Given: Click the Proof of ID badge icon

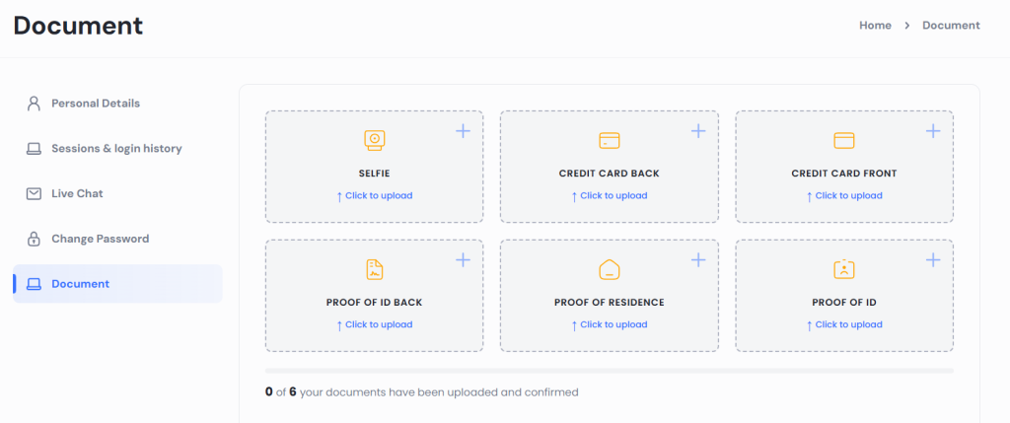Looking at the screenshot, I should click(x=843, y=269).
